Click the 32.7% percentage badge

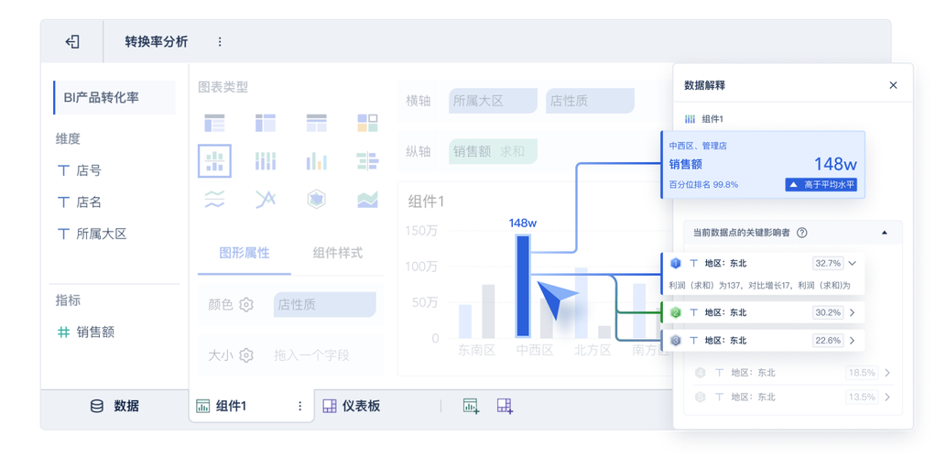pyautogui.click(x=828, y=263)
